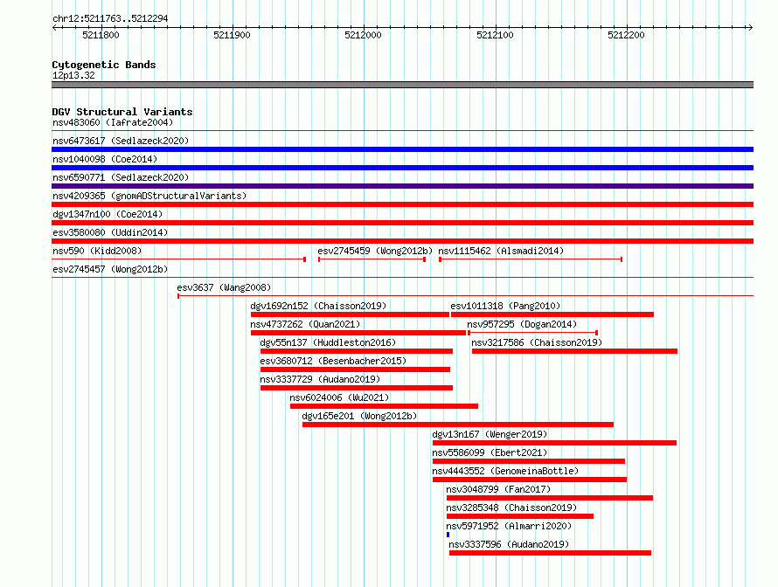Image resolution: width=778 pixels, height=587 pixels.
Task: Click nsv957295 (Dogan2014) label
Action: tap(522, 324)
